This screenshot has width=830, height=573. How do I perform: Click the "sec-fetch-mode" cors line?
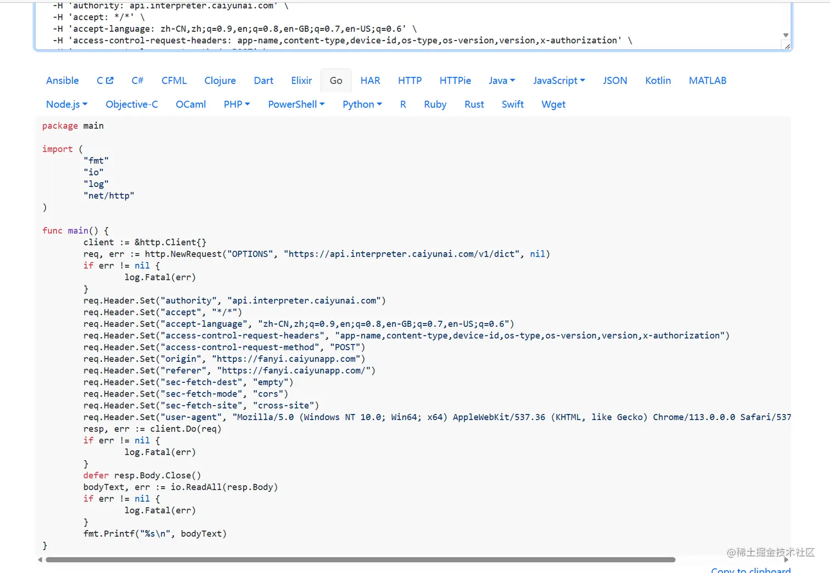pyautogui.click(x=186, y=394)
